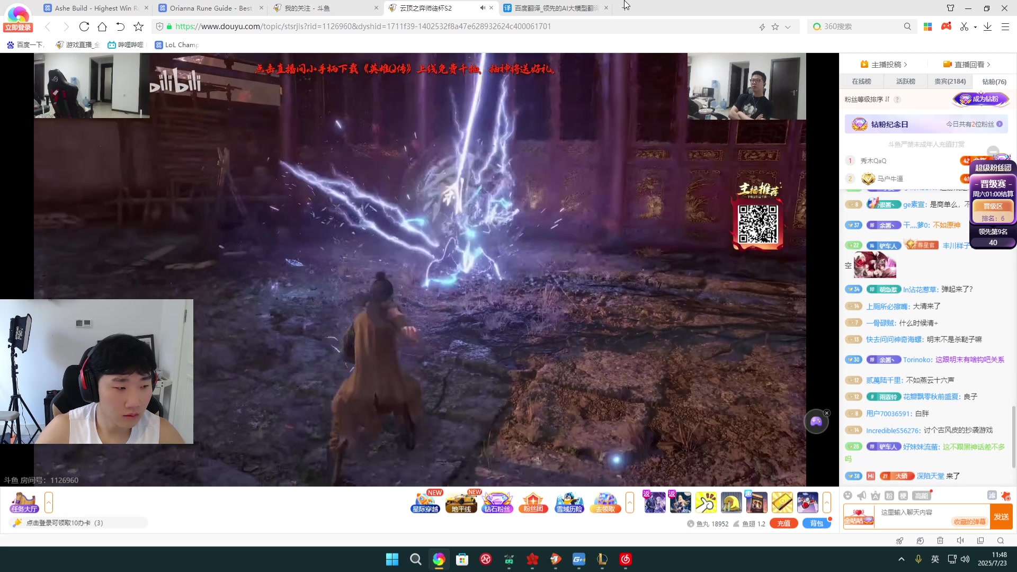Open the 背包 backpack button
Viewport: 1017px width, 572px height.
tap(816, 523)
